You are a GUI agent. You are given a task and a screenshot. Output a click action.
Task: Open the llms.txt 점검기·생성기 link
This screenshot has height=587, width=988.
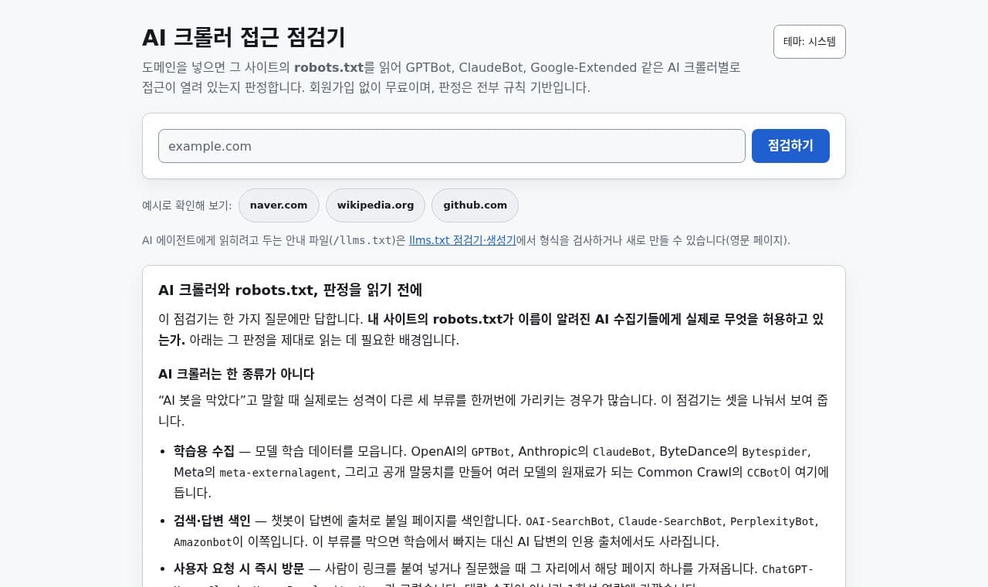[462, 240]
